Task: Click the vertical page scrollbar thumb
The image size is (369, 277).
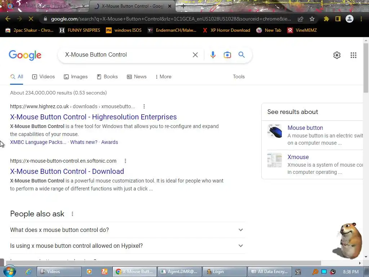Action: pos(366,68)
